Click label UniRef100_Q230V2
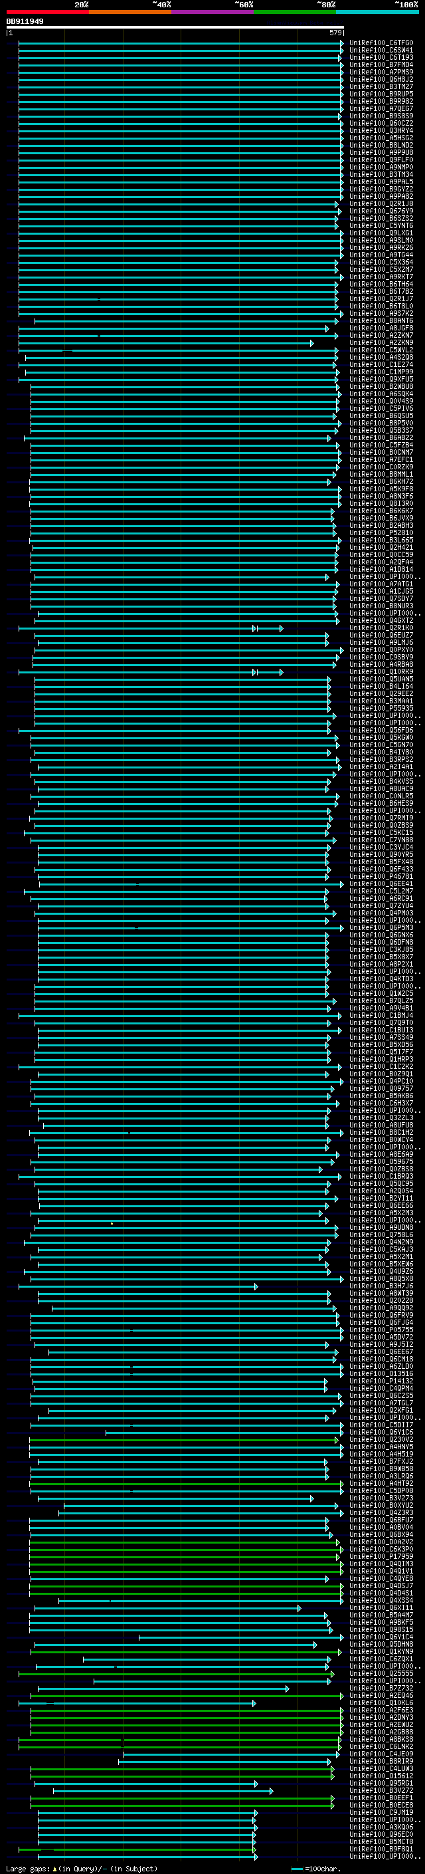 point(381,1440)
